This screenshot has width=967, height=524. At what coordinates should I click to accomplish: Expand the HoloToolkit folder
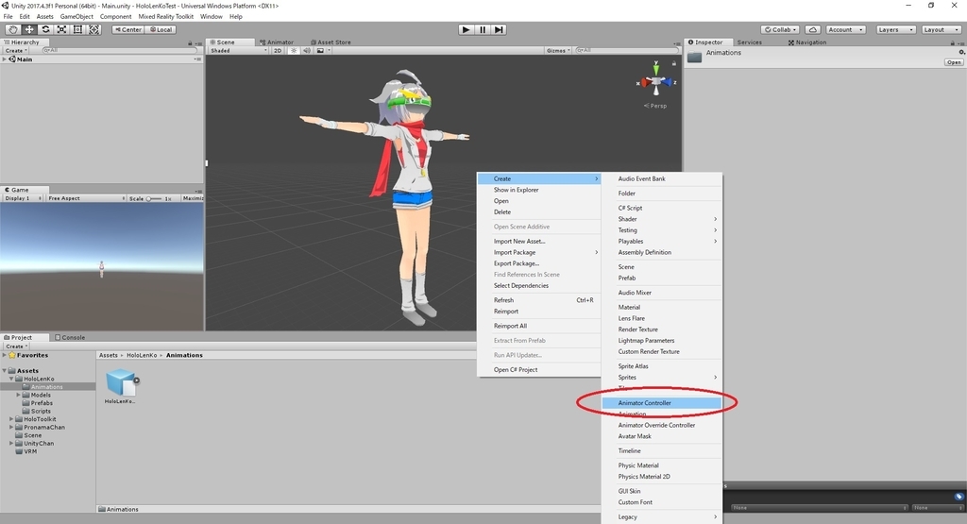point(11,419)
